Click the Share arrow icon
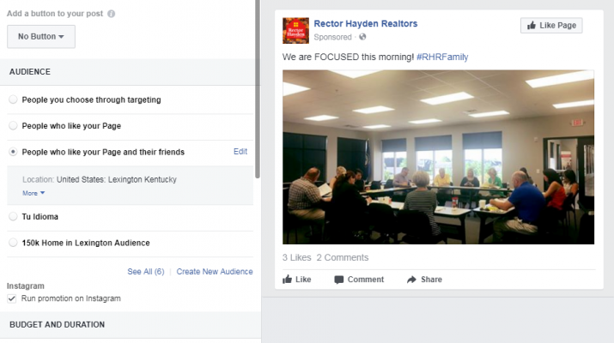The height and width of the screenshot is (343, 614). click(x=411, y=280)
